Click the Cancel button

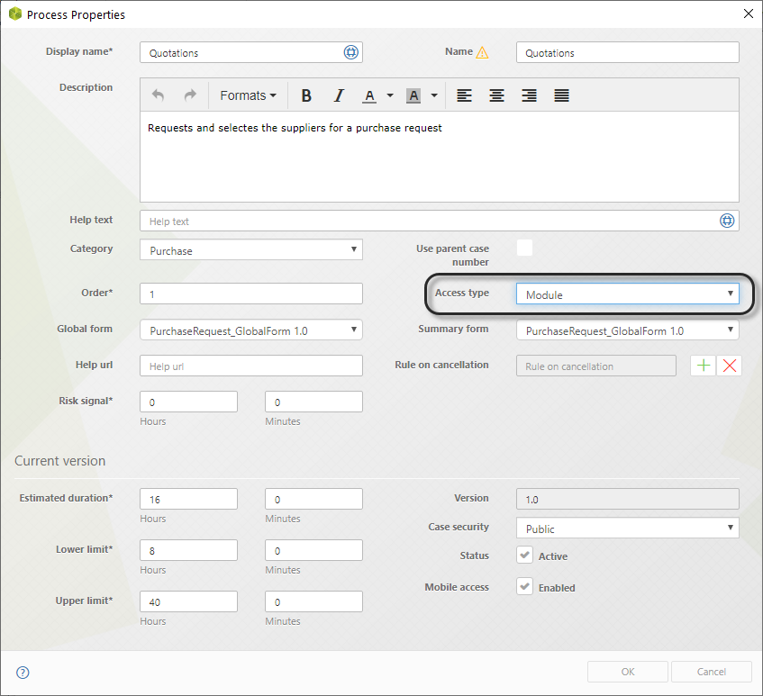[x=712, y=672]
